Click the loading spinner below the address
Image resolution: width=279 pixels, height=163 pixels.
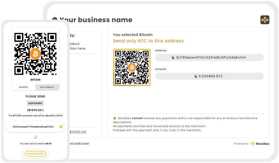click(x=35, y=137)
